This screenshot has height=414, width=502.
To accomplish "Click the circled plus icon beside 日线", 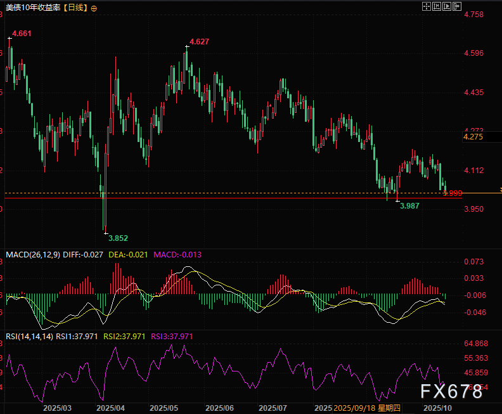I will (94, 9).
